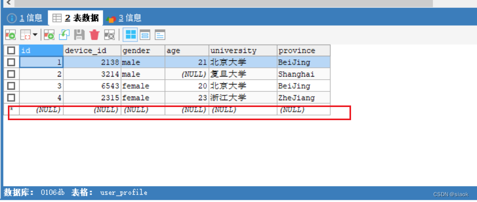Viewport: 477px width, 202px height.
Task: Click the user_profile table name in status bar
Action: click(123, 193)
